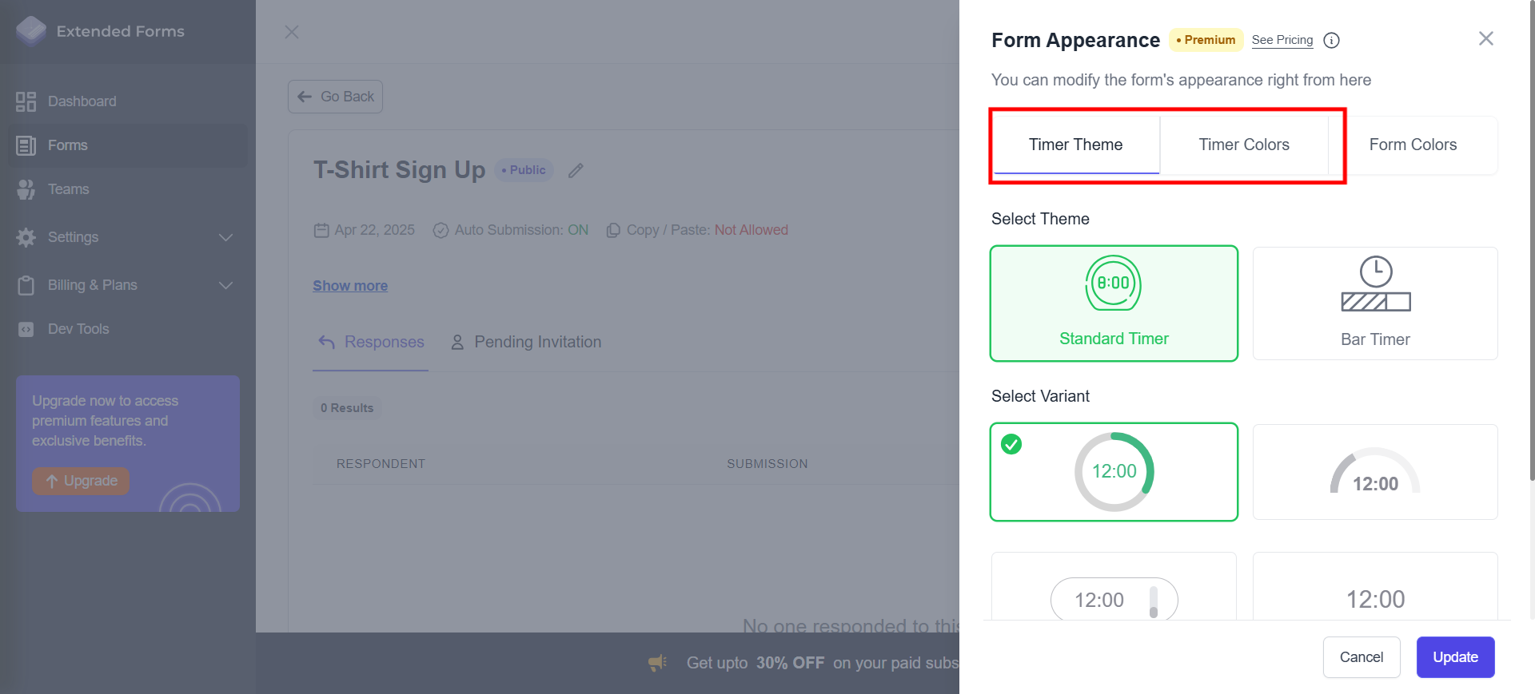Open the Dashboard from the sidebar
The width and height of the screenshot is (1535, 694).
[82, 101]
